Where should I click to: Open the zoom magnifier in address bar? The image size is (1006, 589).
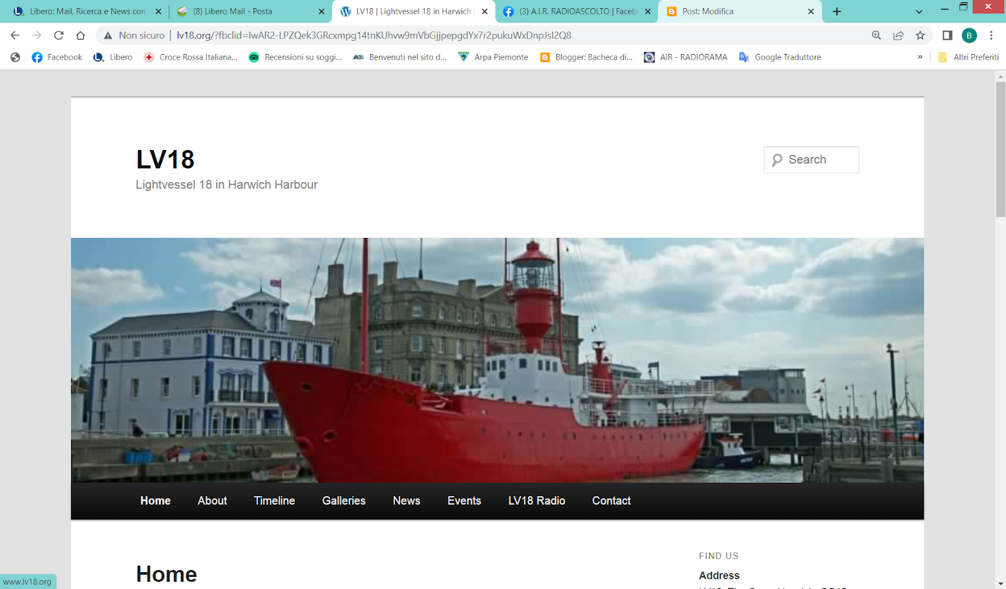tap(876, 35)
